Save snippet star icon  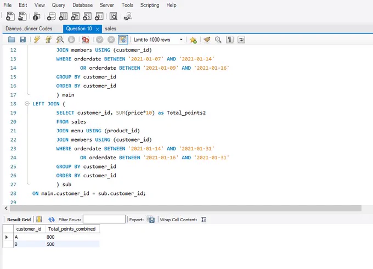click(x=193, y=40)
